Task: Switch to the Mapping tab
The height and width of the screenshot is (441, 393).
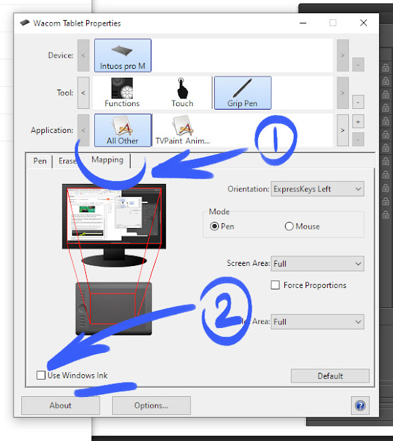Action: click(107, 160)
